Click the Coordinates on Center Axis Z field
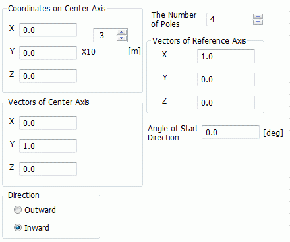Viewport: 290px width, 242px height. (48, 76)
